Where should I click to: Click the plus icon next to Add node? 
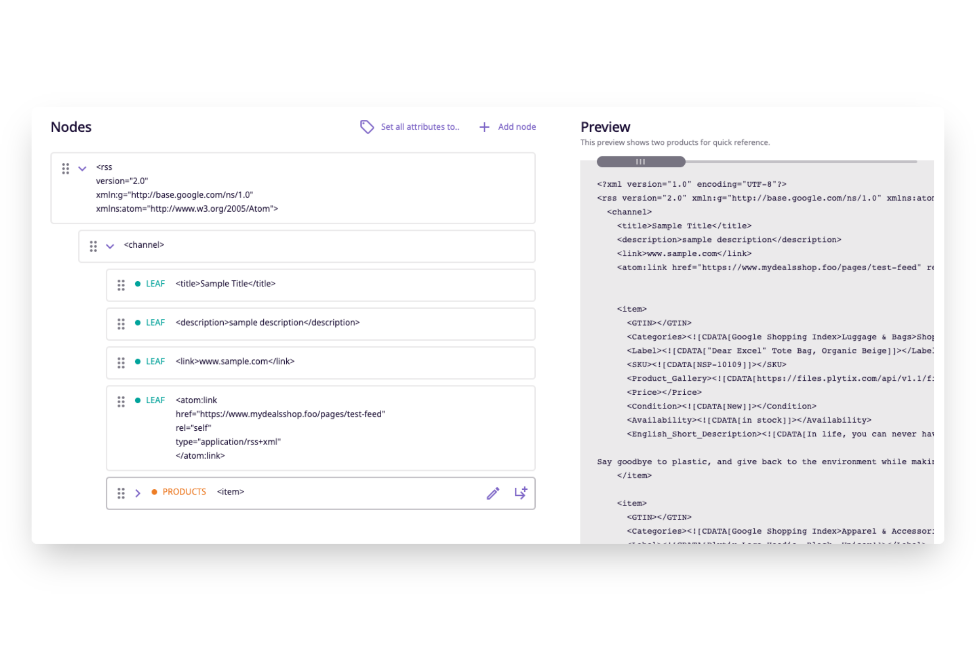click(484, 127)
